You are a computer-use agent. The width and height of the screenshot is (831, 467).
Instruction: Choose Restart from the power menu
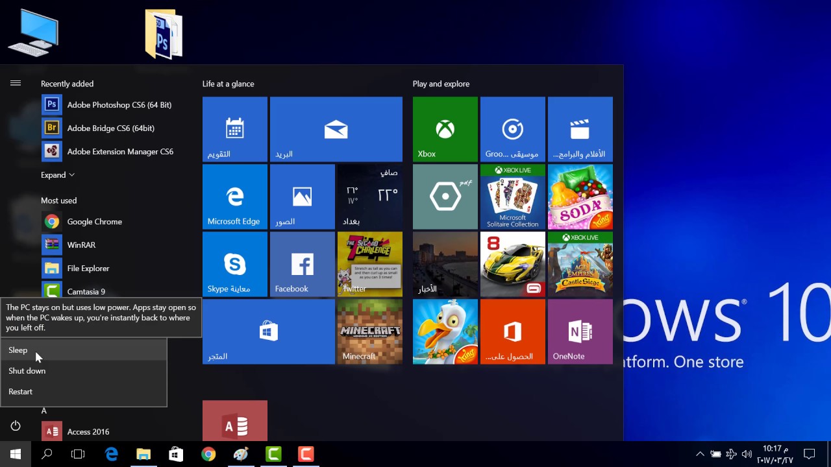tap(84, 392)
